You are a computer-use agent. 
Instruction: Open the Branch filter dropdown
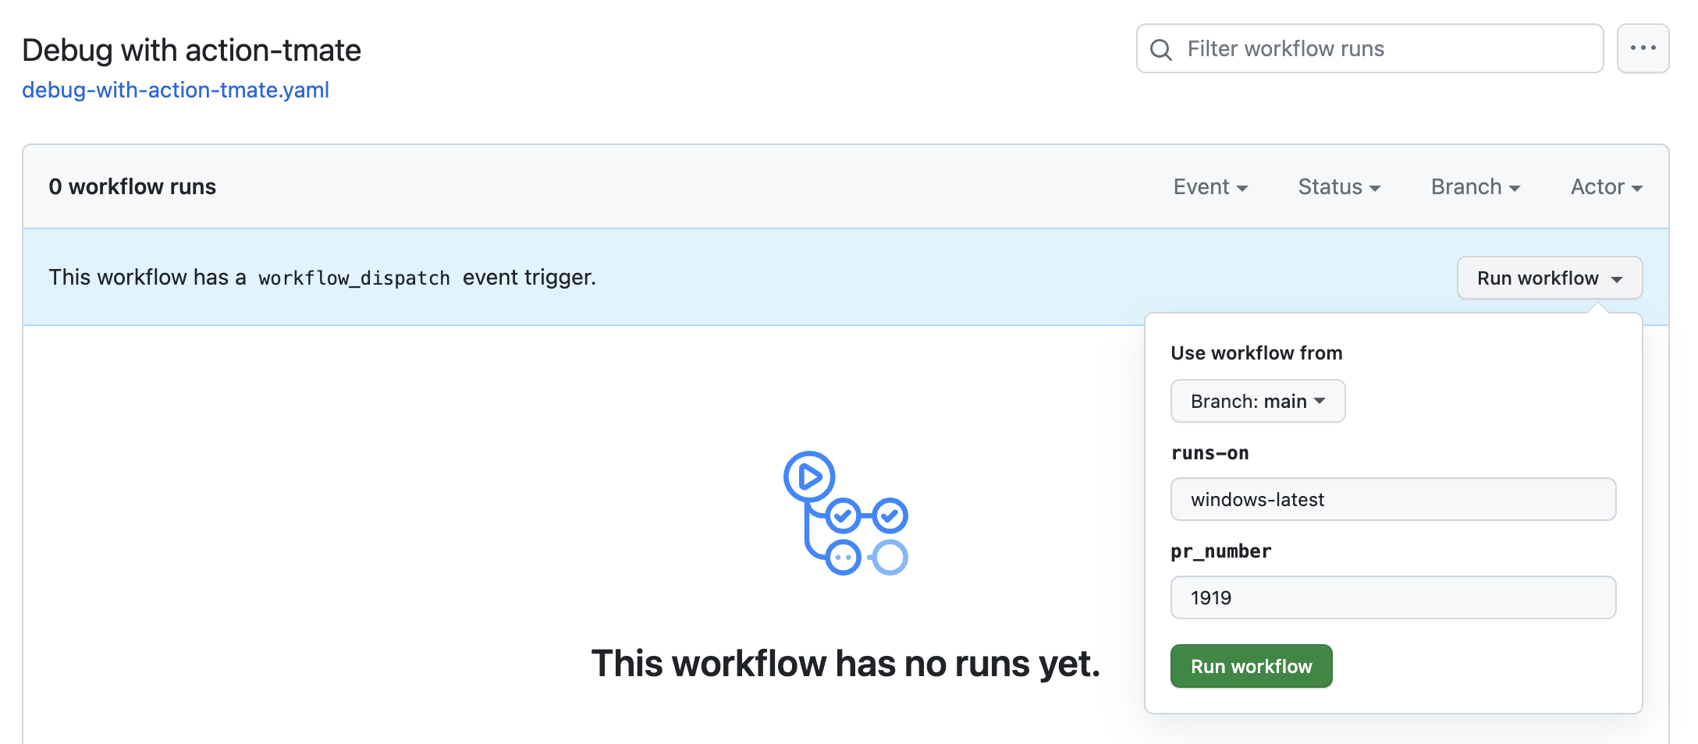pyautogui.click(x=1474, y=186)
